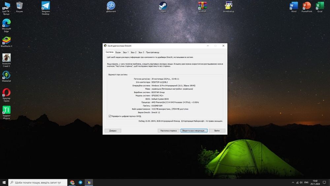The height and width of the screenshot is (186, 330).
Task: Click the 8192MB RAM value
Action: (x=157, y=106)
